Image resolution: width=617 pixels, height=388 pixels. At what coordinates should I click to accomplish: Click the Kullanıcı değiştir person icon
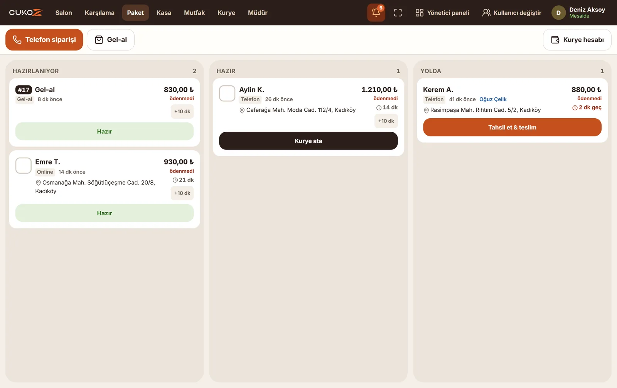[486, 13]
